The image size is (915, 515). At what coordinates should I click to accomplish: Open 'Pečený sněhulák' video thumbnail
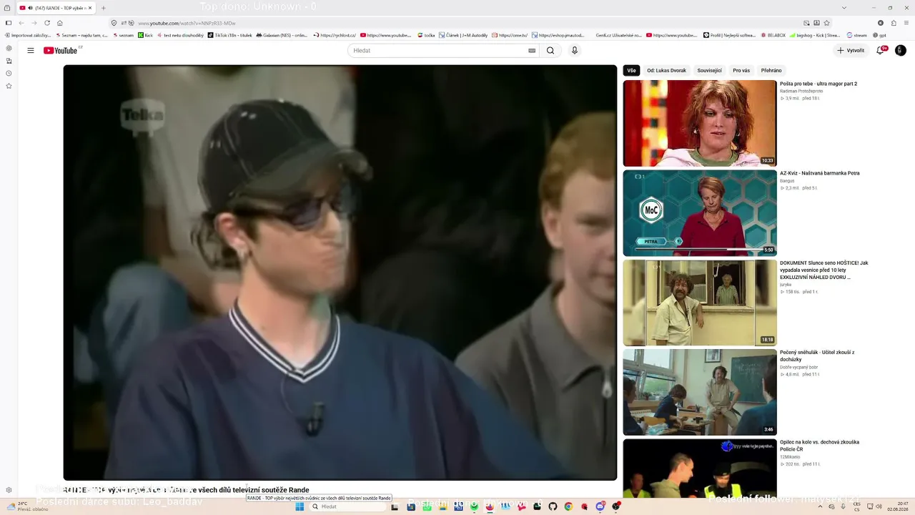point(700,392)
